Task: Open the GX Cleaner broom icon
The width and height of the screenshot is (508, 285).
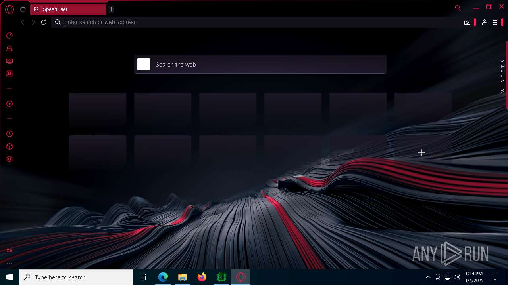Action: (10, 48)
